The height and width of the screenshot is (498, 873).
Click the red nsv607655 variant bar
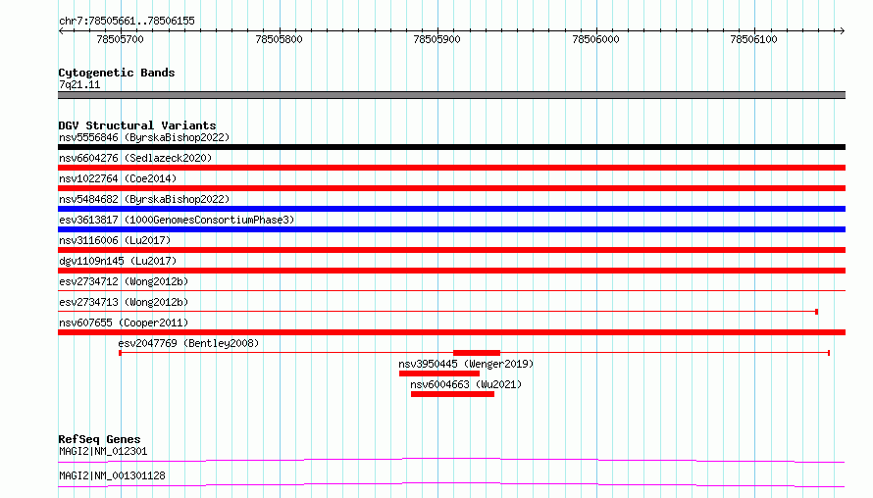pyautogui.click(x=451, y=332)
